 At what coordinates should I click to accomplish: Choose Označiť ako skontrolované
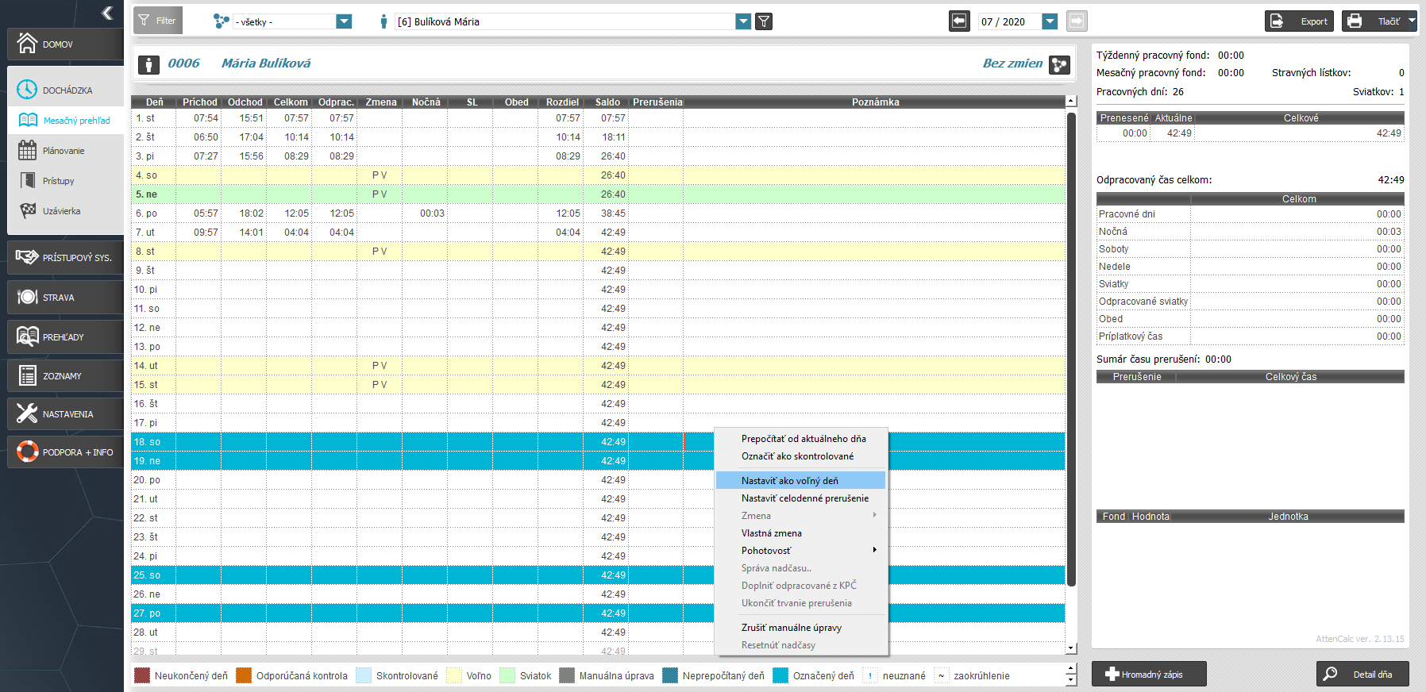802,456
